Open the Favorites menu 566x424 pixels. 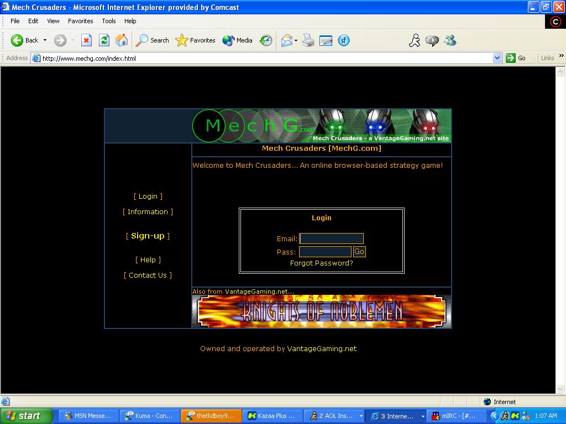81,21
